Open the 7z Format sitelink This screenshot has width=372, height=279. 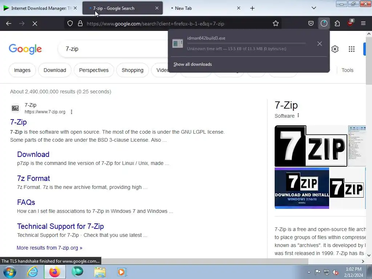click(33, 178)
